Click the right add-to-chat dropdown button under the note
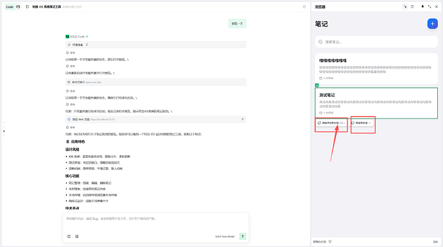443x247 pixels. tap(361, 123)
